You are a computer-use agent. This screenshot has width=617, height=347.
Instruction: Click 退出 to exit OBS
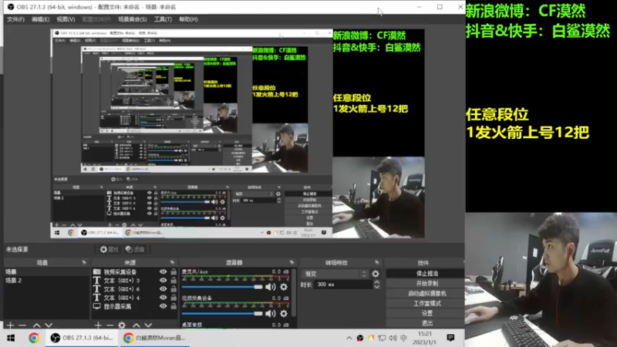(427, 323)
